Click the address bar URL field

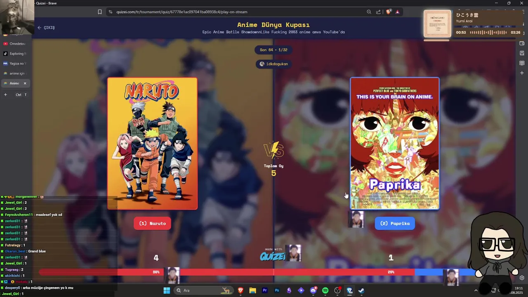point(239,12)
